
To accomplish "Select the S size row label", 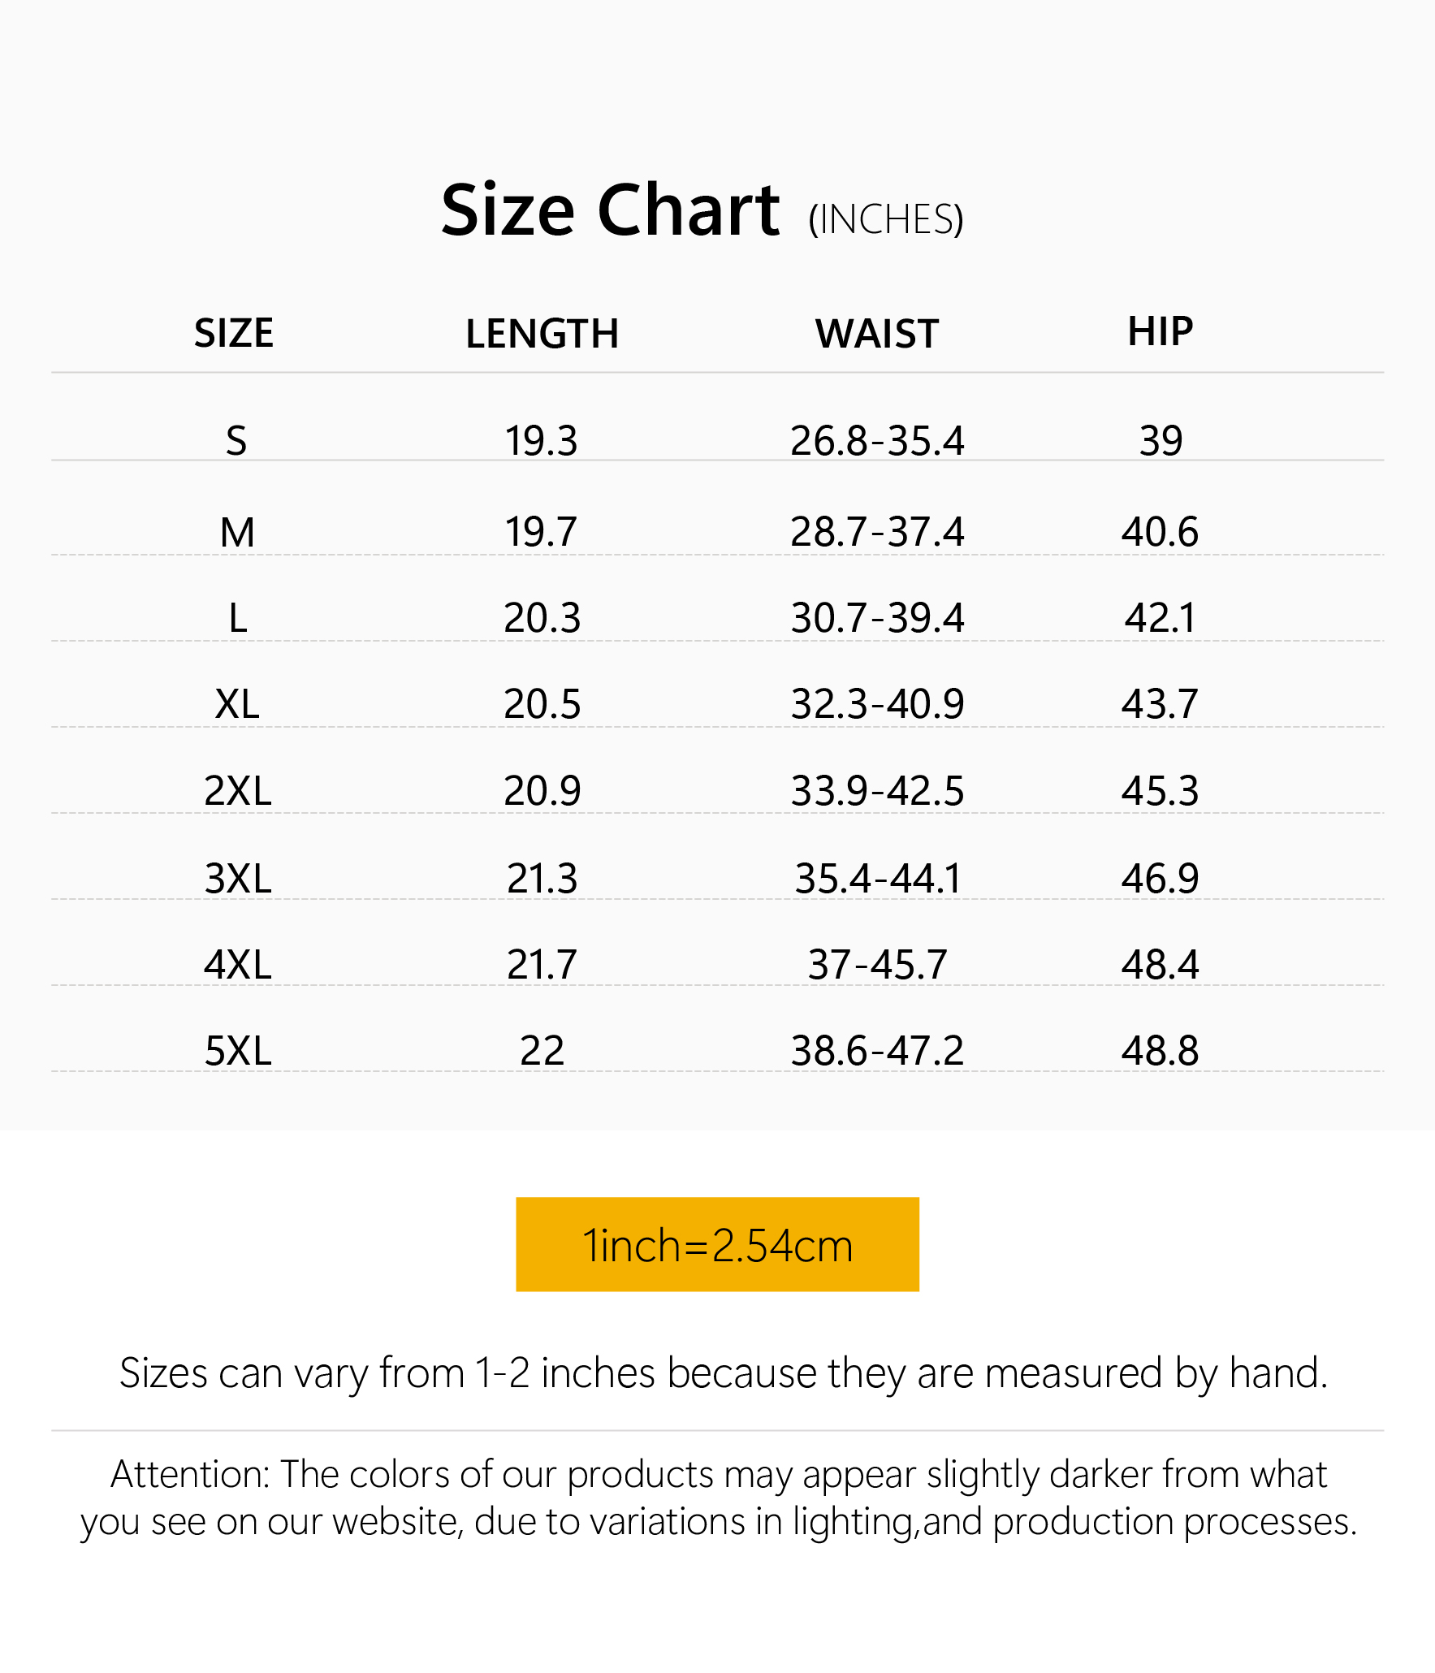I will click(236, 441).
